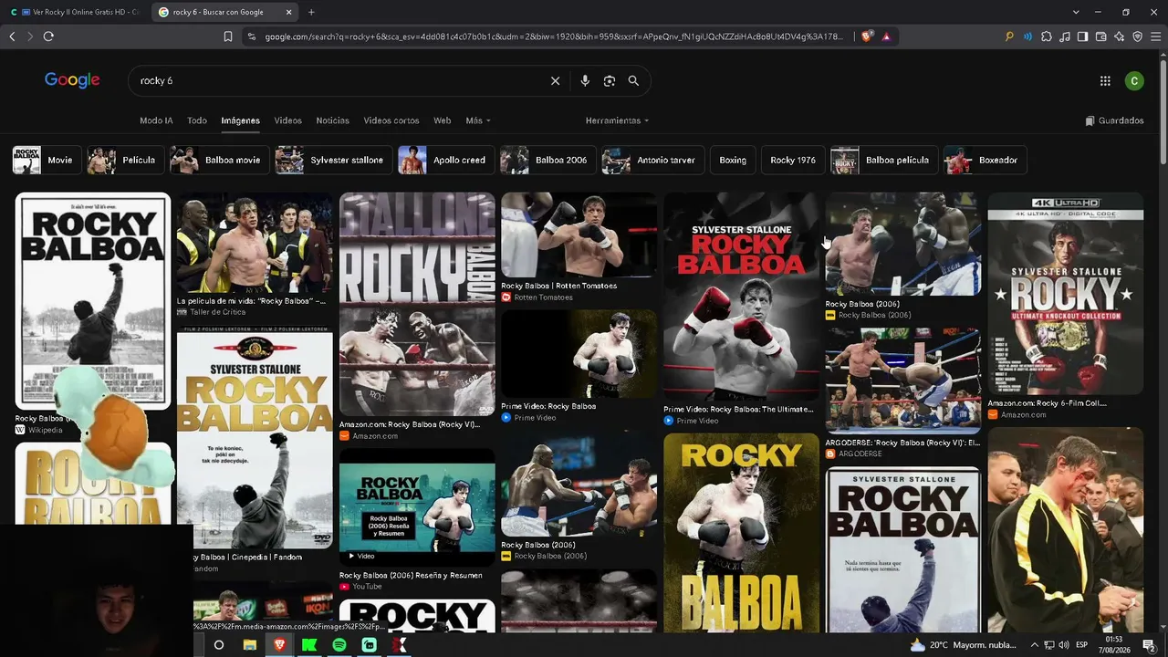The height and width of the screenshot is (657, 1168).
Task: Open the weather widget showing 20°C
Action: pos(965,645)
